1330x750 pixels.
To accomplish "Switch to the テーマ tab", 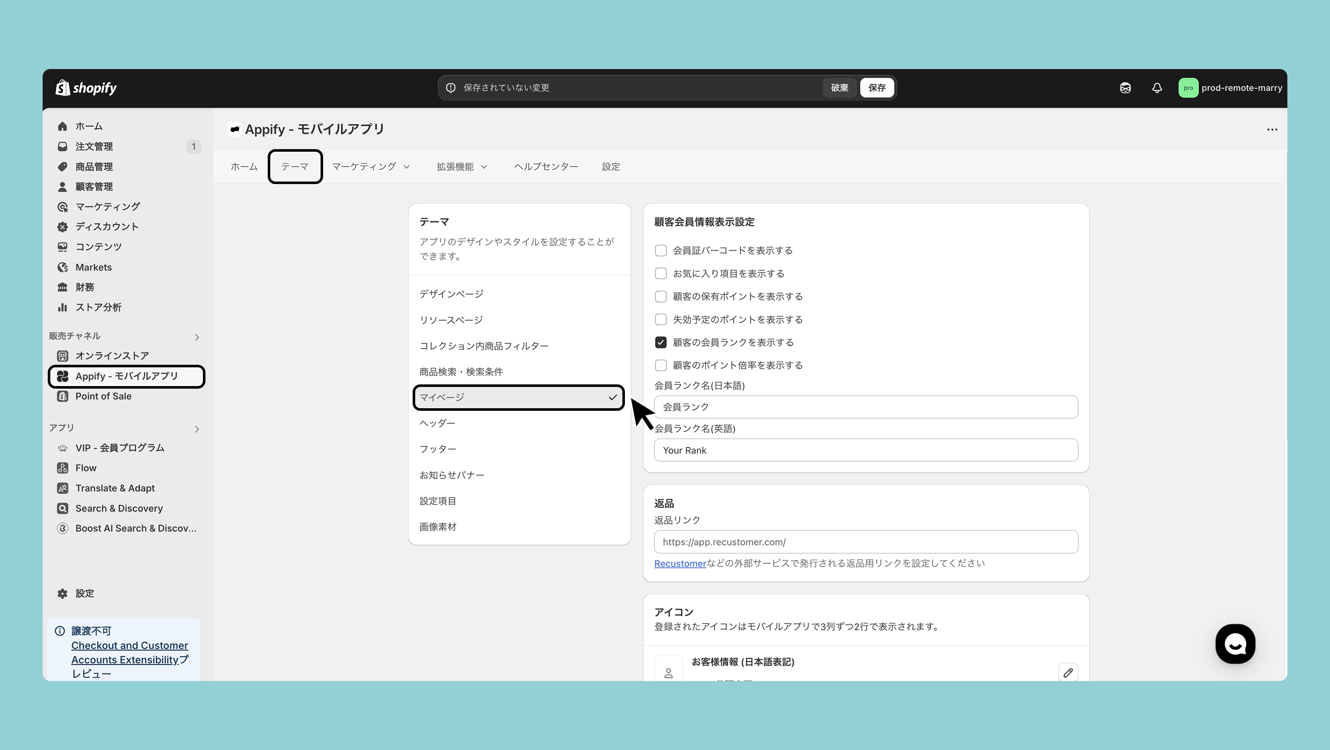I will [295, 166].
